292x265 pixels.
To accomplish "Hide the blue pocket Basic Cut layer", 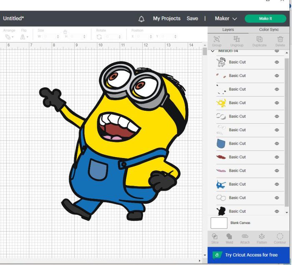I will [277, 143].
